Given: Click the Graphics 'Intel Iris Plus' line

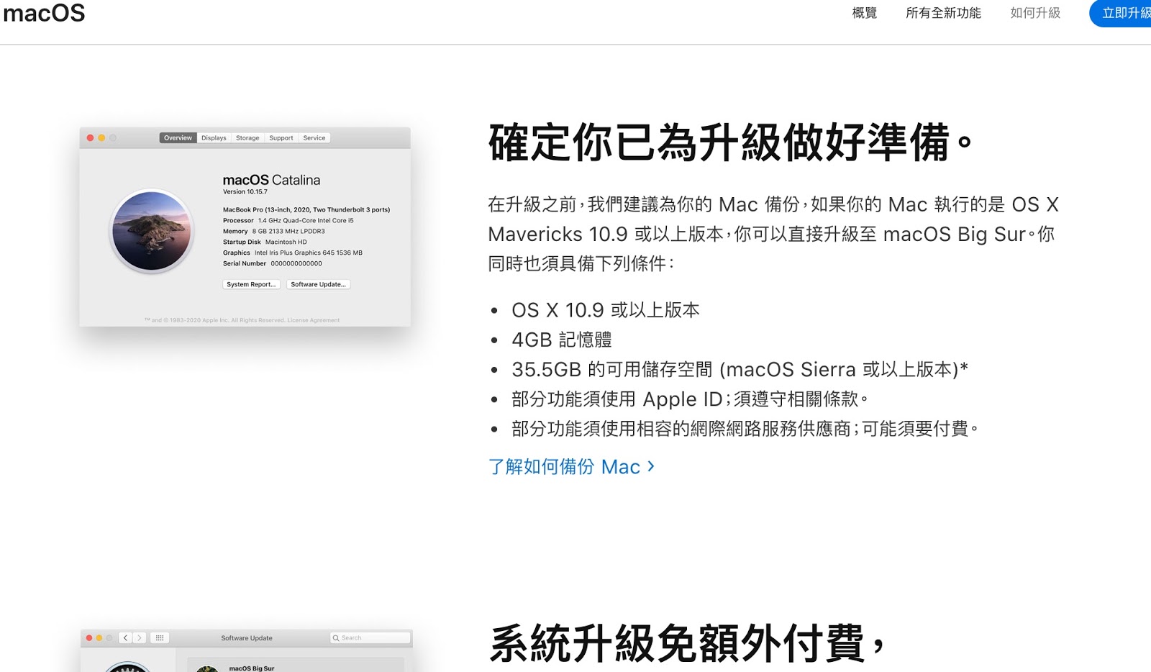Looking at the screenshot, I should [292, 253].
